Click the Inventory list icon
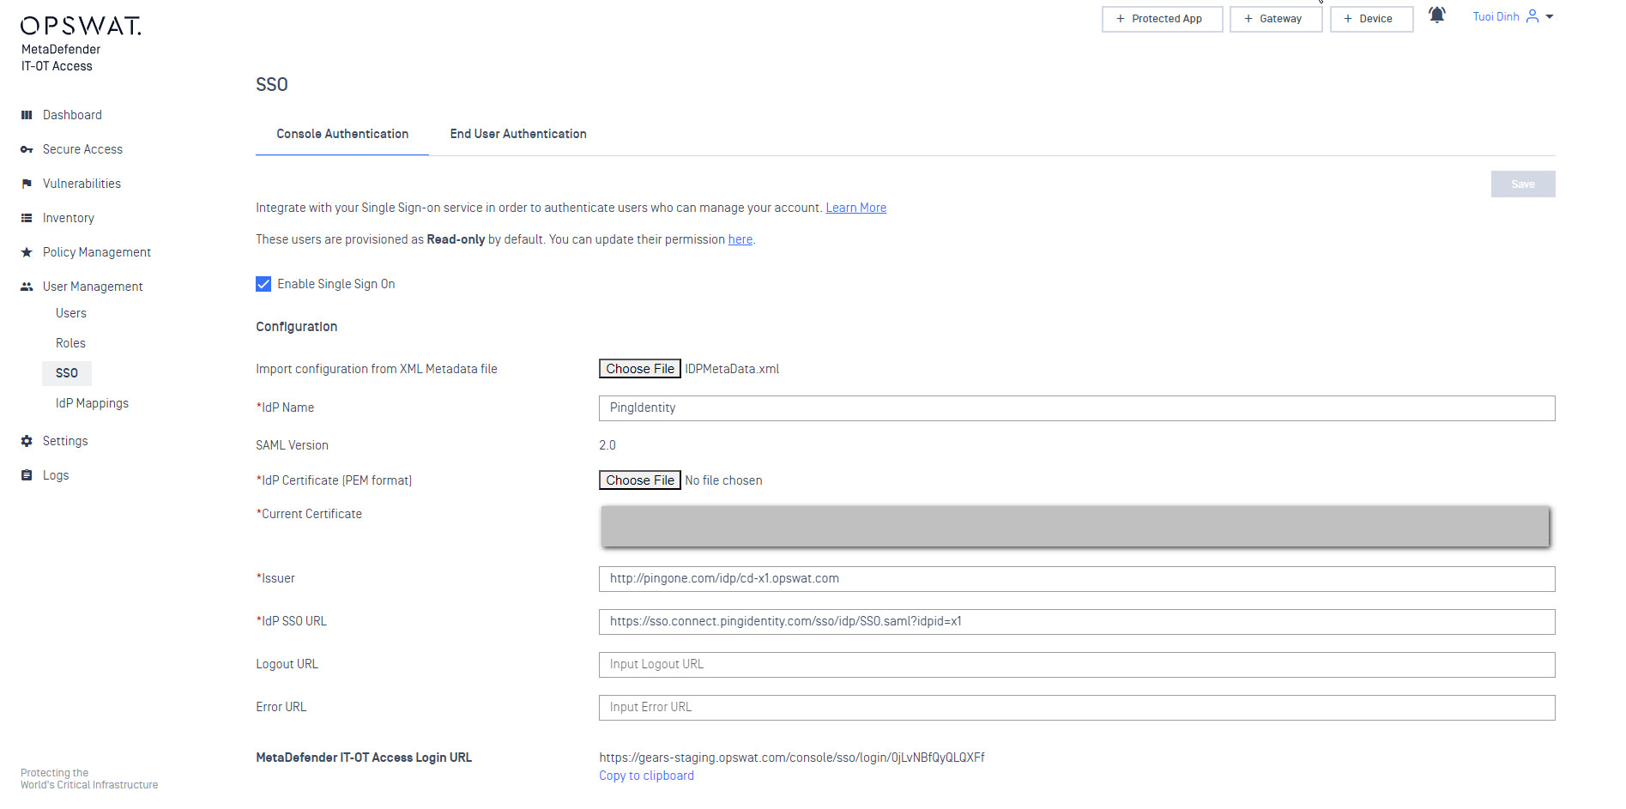1626x809 pixels. 27,218
